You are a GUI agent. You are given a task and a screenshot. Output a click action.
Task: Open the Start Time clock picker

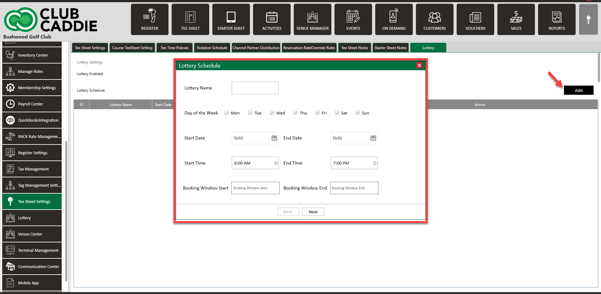tap(276, 163)
